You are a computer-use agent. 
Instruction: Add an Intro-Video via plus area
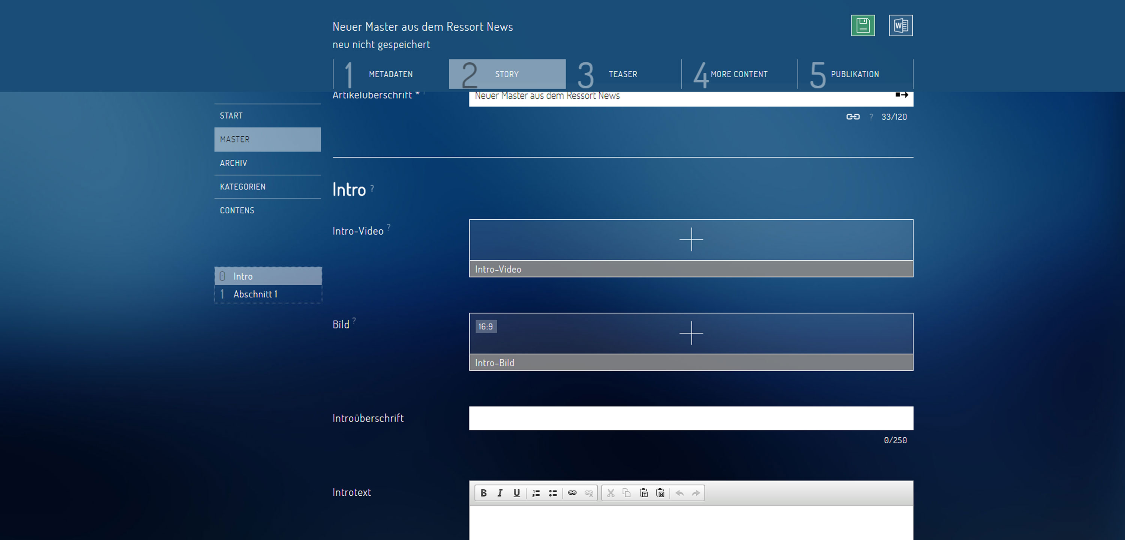pos(691,239)
